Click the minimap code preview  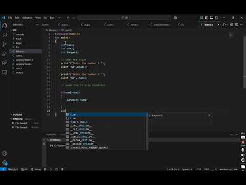pos(232,35)
